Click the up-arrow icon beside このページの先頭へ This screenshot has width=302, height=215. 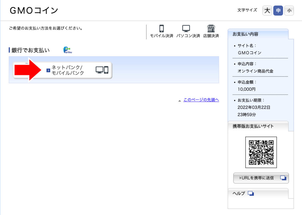(x=180, y=101)
